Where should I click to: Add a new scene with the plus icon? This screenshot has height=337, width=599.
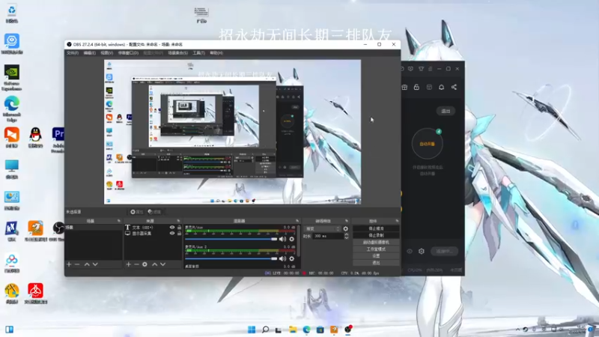click(69, 264)
